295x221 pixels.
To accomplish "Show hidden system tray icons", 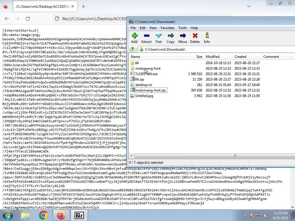I will (x=245, y=216).
